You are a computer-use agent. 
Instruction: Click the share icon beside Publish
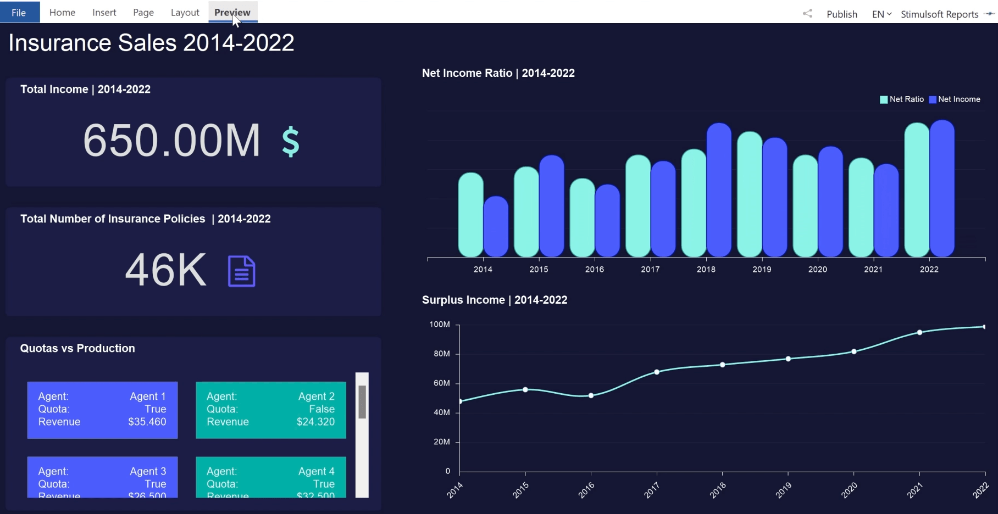pos(807,14)
